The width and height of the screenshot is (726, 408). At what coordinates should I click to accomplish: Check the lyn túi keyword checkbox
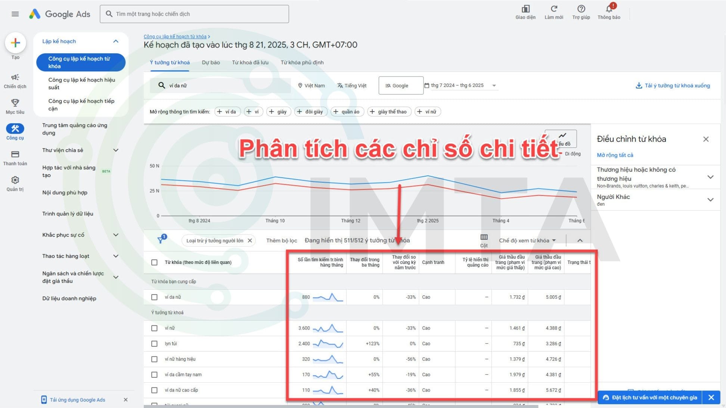pos(154,343)
